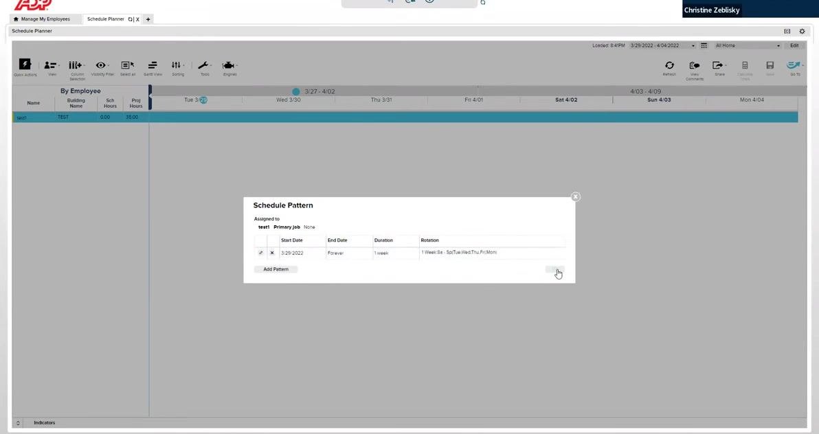The height and width of the screenshot is (434, 819).
Task: Select the Schedule Planner tab
Action: [106, 19]
